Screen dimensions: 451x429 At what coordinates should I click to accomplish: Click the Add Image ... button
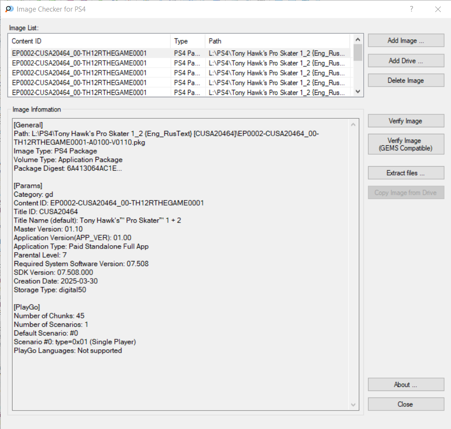(406, 41)
